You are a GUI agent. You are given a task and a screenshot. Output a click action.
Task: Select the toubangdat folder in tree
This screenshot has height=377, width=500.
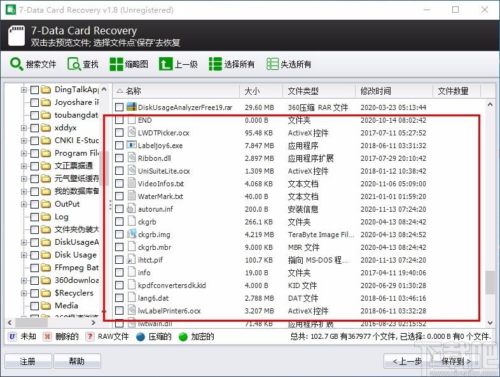click(76, 115)
